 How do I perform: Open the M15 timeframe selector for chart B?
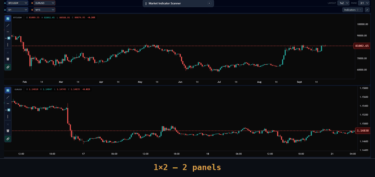click(x=44, y=10)
